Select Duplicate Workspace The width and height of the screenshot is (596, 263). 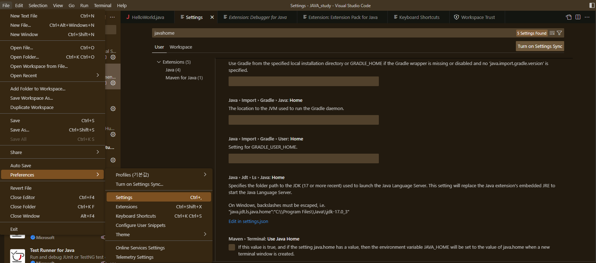pyautogui.click(x=52, y=107)
